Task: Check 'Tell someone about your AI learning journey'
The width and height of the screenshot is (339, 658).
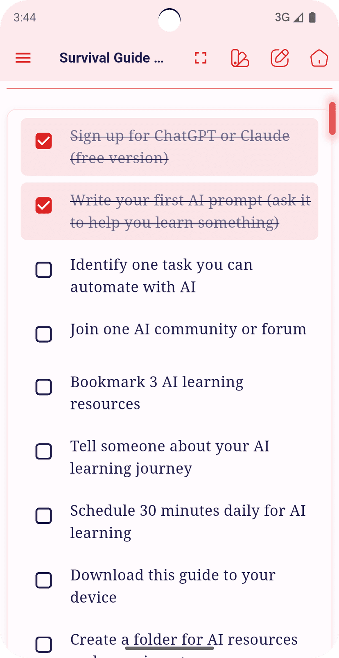Action: pyautogui.click(x=43, y=452)
